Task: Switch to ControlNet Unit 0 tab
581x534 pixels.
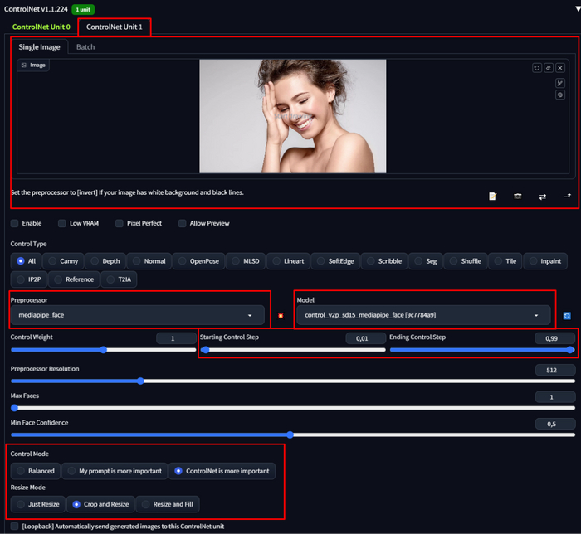Action: [x=40, y=27]
